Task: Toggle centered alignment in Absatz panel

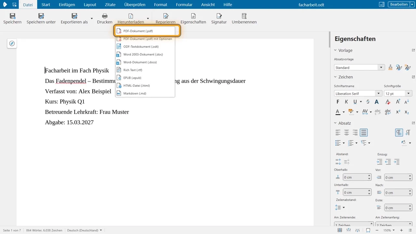Action: click(346, 132)
